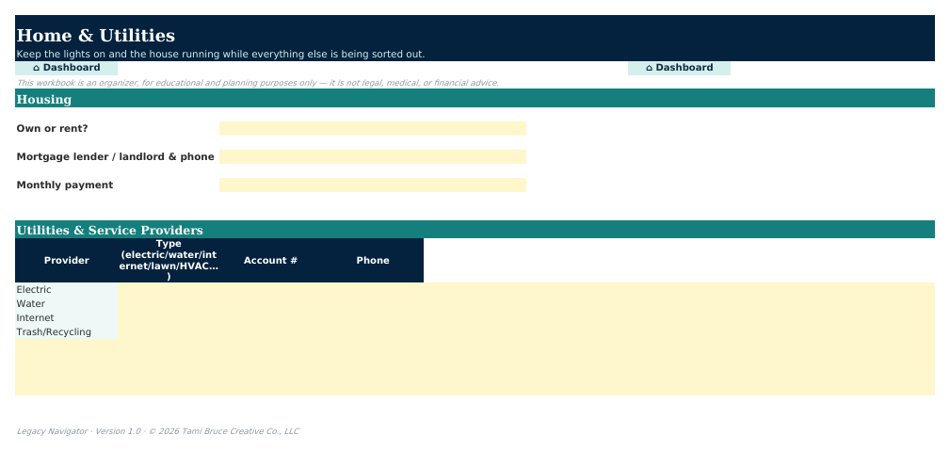Select the Mortgage lender / landlord & phone field
This screenshot has height=451, width=950.
click(373, 157)
